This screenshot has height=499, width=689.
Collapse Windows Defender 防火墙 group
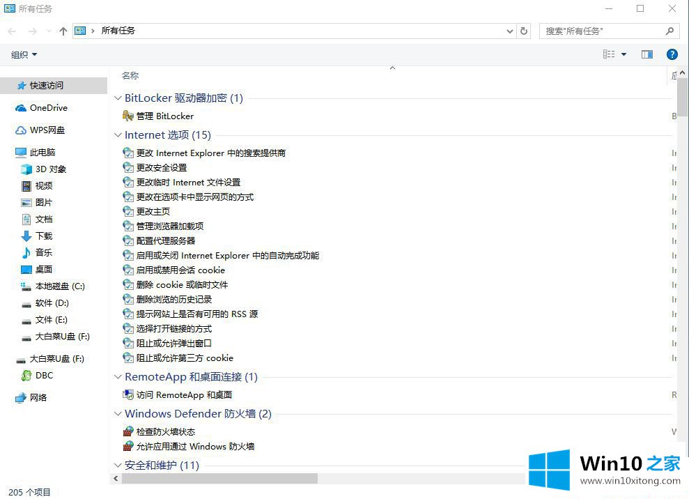[x=117, y=414]
